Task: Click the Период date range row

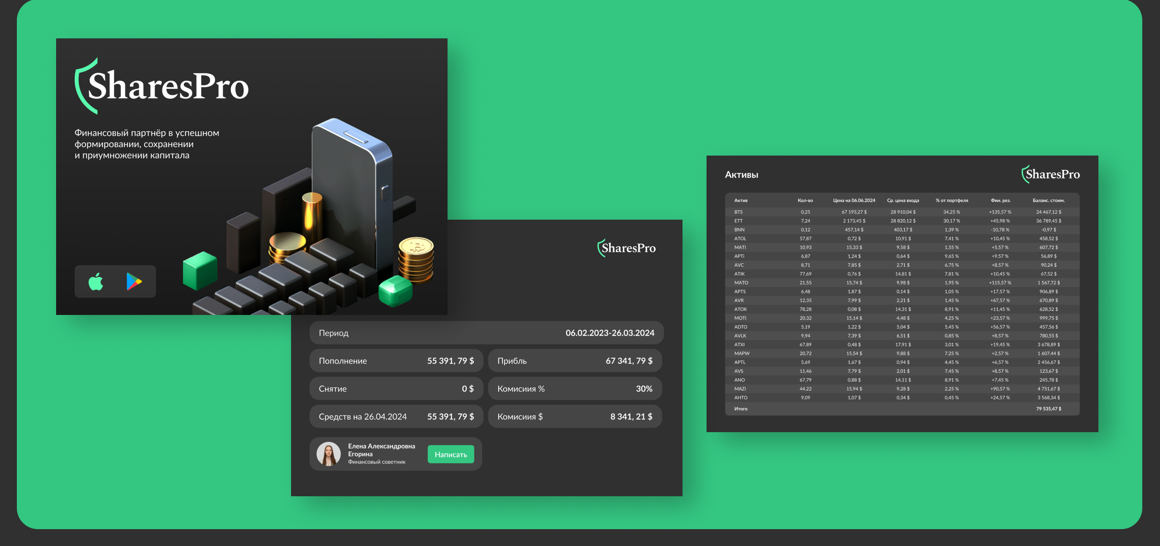Action: pos(486,333)
